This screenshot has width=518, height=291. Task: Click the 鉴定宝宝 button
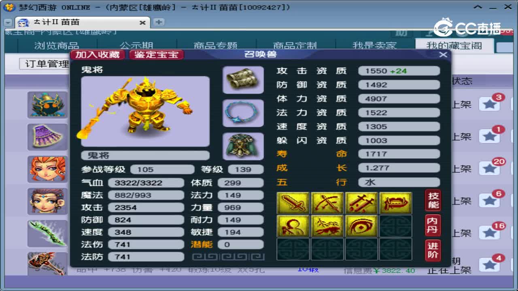point(156,55)
